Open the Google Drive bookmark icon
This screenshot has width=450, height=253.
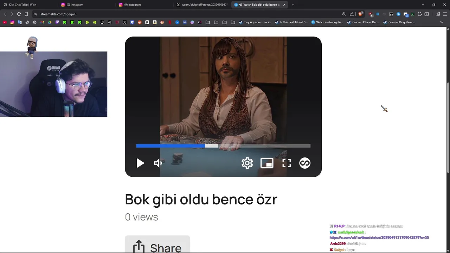pos(50,22)
